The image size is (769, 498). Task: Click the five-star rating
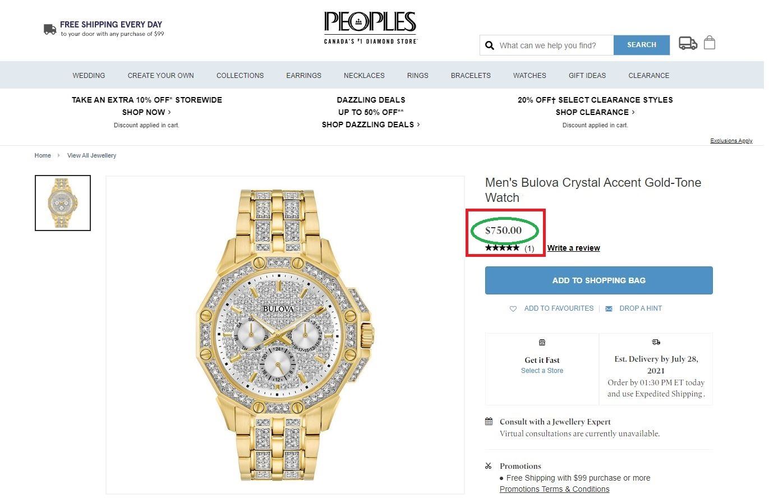502,248
